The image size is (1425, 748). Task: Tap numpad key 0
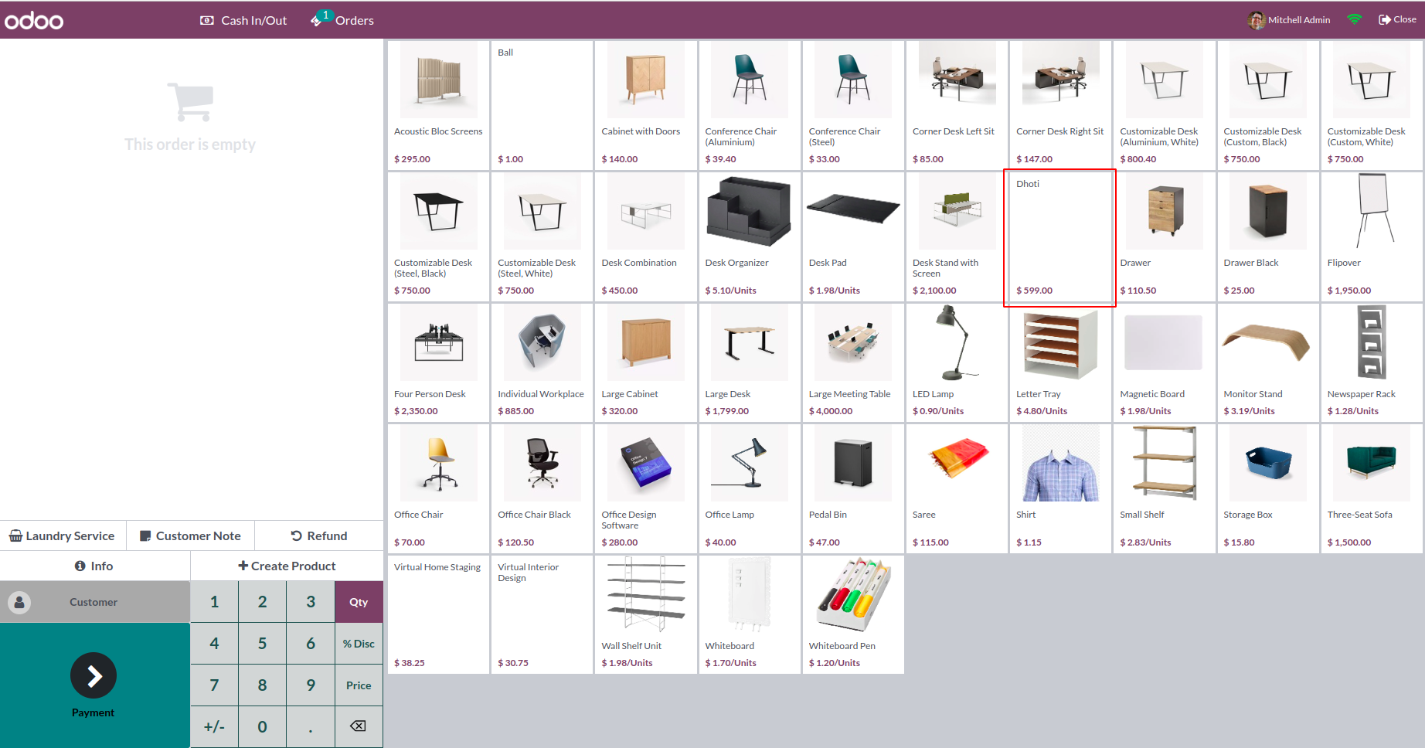tap(263, 727)
